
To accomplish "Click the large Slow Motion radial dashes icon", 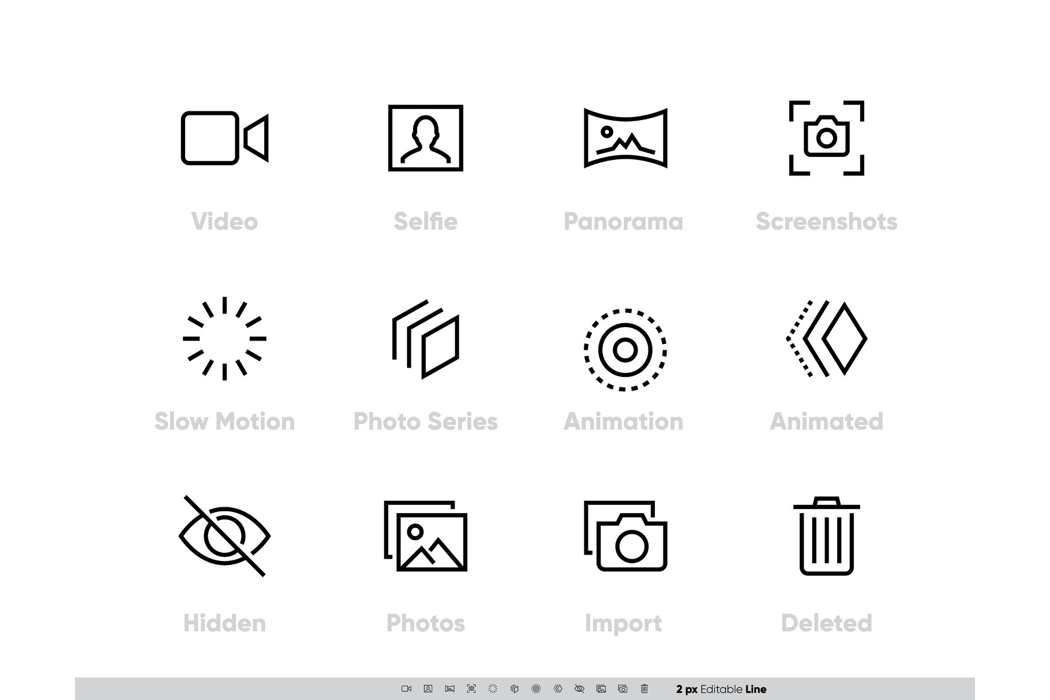I will (224, 339).
